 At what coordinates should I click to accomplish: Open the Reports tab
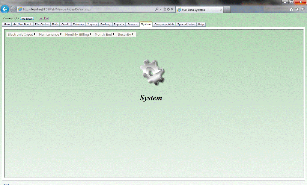119,24
